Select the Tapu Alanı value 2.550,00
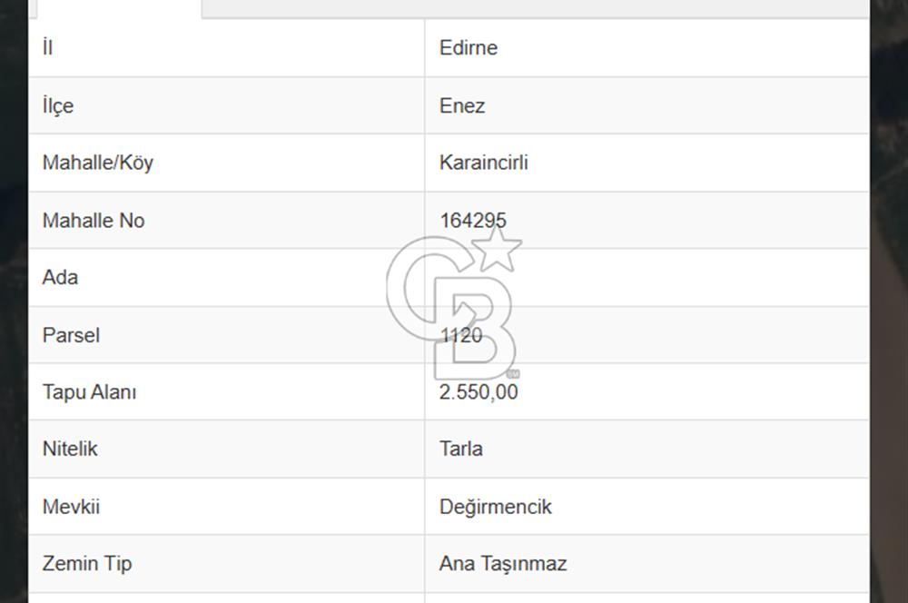This screenshot has height=603, width=908. pos(479,392)
